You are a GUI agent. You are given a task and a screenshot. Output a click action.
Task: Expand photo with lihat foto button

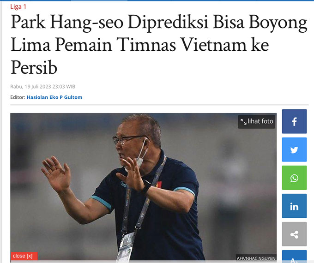tap(256, 121)
